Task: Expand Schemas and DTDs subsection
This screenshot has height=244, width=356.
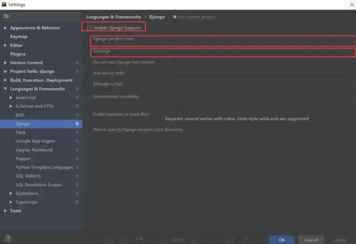Action: (x=11, y=106)
